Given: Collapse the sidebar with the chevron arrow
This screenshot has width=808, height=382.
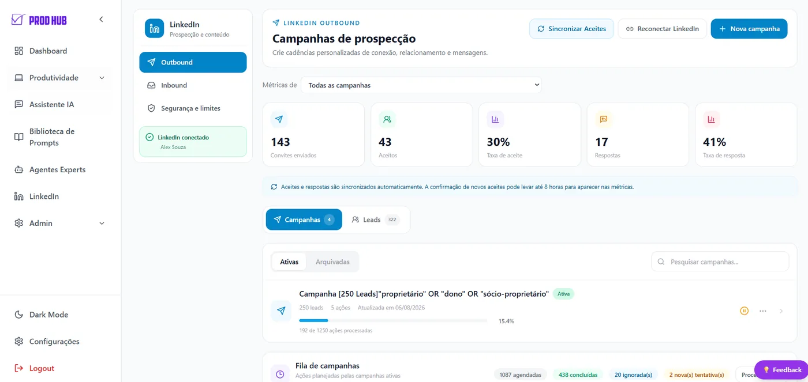Looking at the screenshot, I should pyautogui.click(x=101, y=20).
